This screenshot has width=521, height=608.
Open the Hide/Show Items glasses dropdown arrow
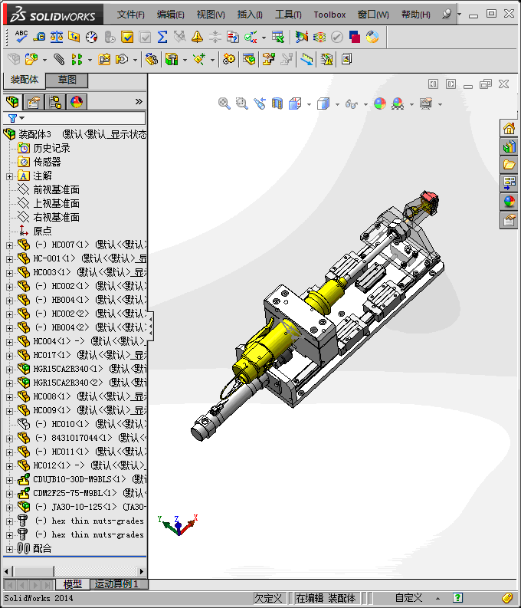(365, 104)
